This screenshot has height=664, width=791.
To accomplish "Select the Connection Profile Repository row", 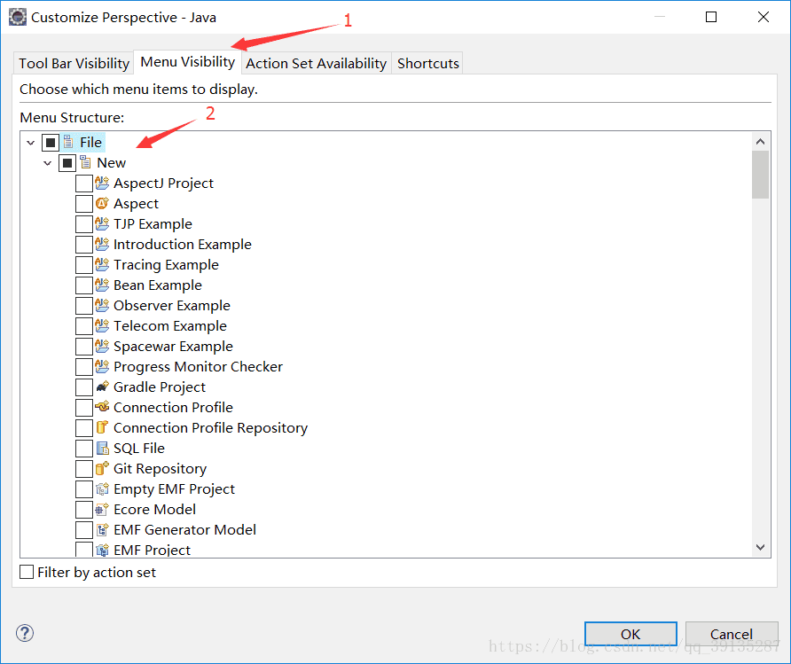I will click(x=210, y=427).
